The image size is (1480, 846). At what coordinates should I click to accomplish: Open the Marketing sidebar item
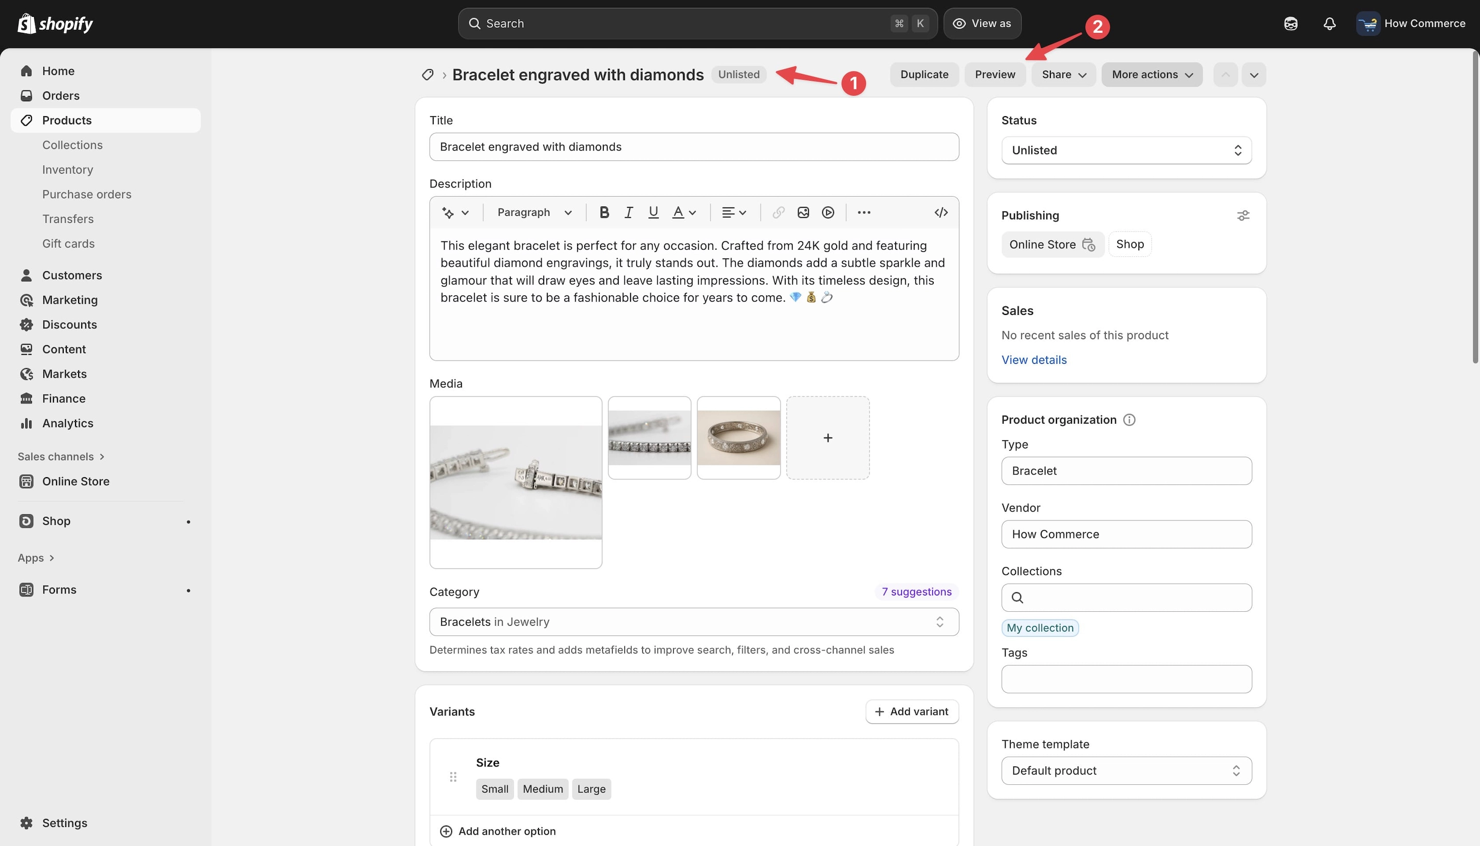(105, 300)
